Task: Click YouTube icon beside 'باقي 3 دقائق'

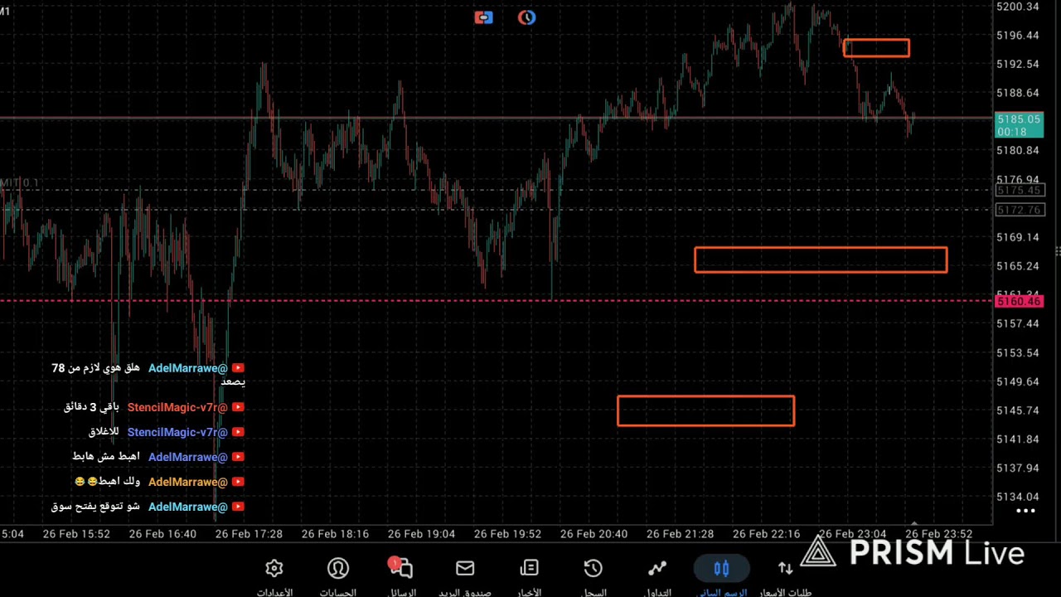Action: [x=238, y=407]
